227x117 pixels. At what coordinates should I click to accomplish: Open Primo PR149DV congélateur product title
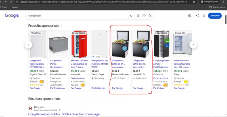pyautogui.click(x=182, y=64)
